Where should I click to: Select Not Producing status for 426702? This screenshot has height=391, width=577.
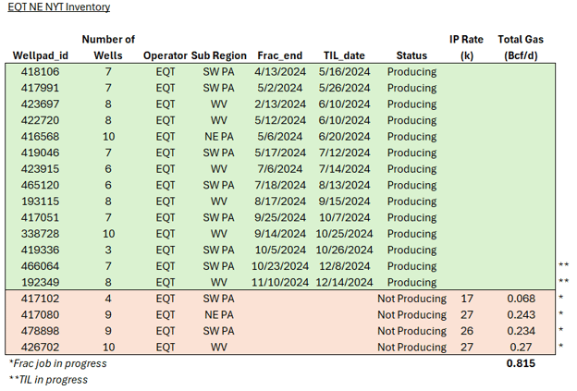[411, 347]
